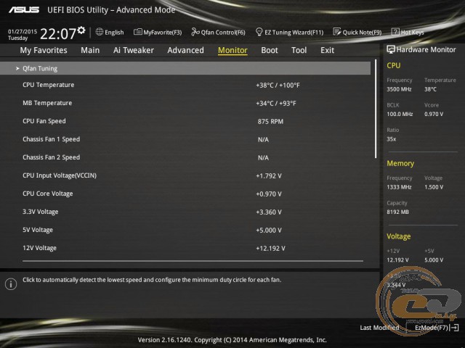Open Quick Note(F9)
The image size is (465, 348).
[x=357, y=32]
